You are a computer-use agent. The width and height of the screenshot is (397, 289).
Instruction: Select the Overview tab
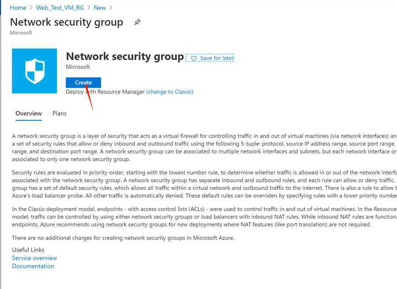[29, 114]
